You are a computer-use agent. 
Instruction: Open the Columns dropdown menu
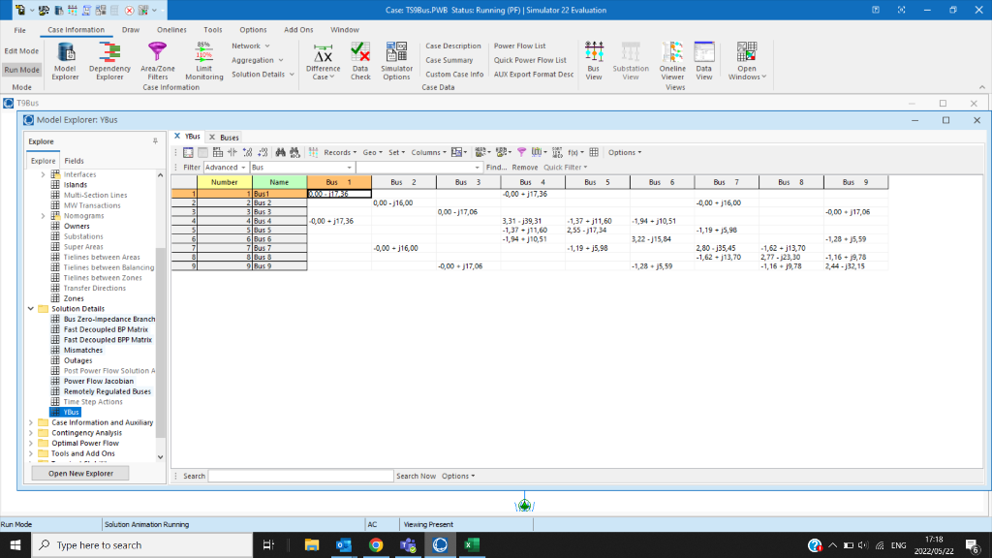pos(428,152)
